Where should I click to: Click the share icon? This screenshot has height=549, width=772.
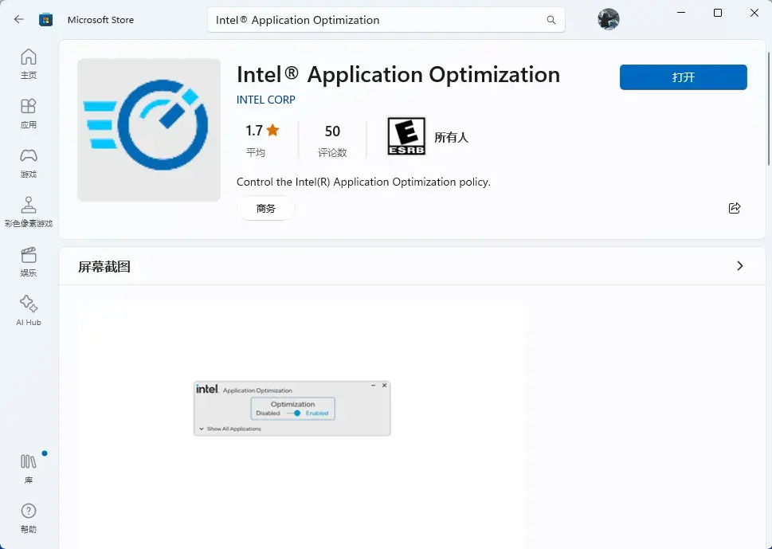tap(735, 208)
